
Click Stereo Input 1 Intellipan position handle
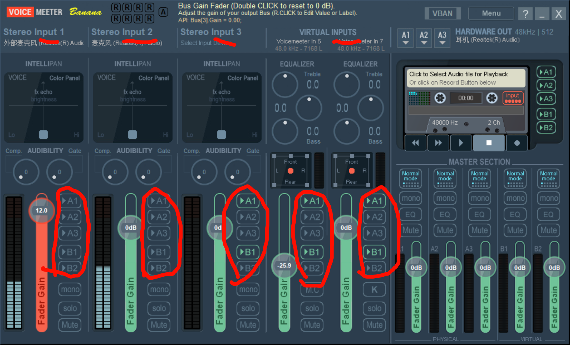[x=43, y=134]
